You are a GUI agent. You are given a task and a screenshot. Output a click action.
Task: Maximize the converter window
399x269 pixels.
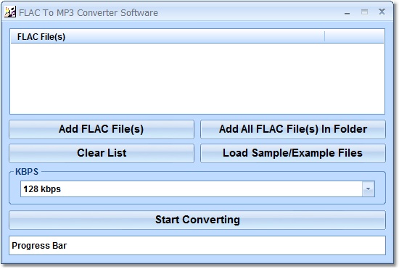364,12
